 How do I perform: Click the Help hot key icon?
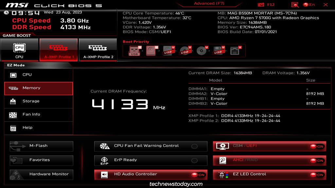(x=13, y=128)
